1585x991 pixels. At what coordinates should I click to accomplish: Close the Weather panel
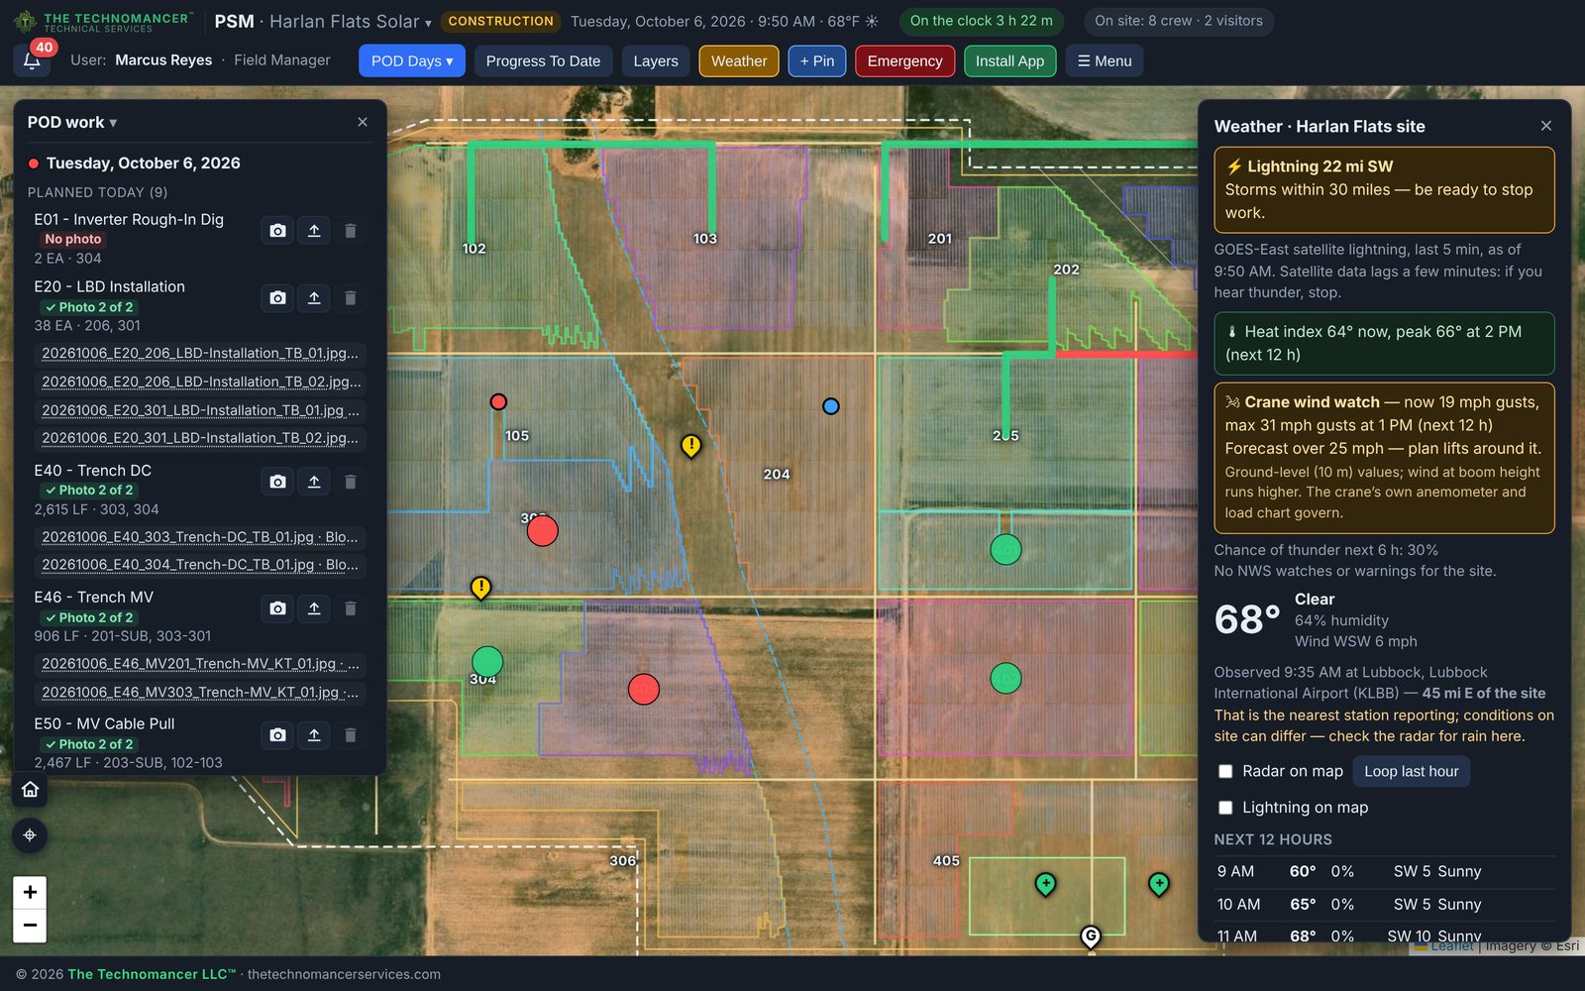pyautogui.click(x=1546, y=126)
